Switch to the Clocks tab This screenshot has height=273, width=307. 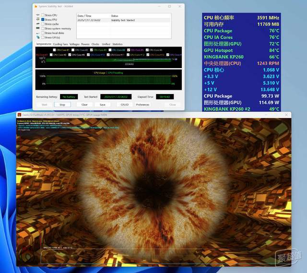95,44
